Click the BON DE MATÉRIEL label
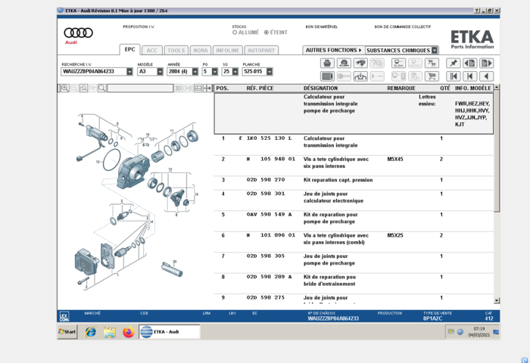Viewport: 530px width, 363px height. pyautogui.click(x=322, y=26)
